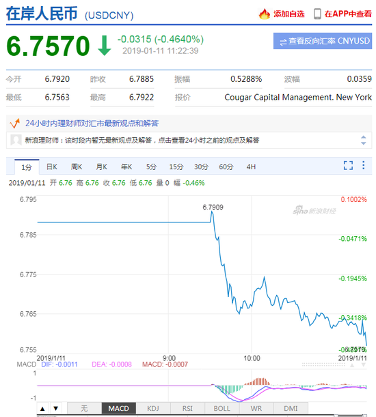Click the DIF: -0.0011 readout
This screenshot has width=376, height=417.
pos(59,364)
